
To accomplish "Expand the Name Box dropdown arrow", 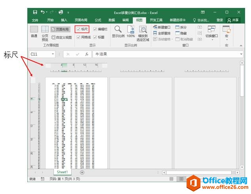I will [53, 54].
